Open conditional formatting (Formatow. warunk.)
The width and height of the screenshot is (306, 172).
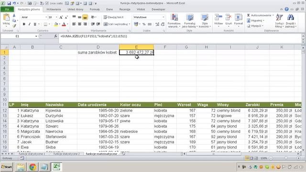point(174,21)
